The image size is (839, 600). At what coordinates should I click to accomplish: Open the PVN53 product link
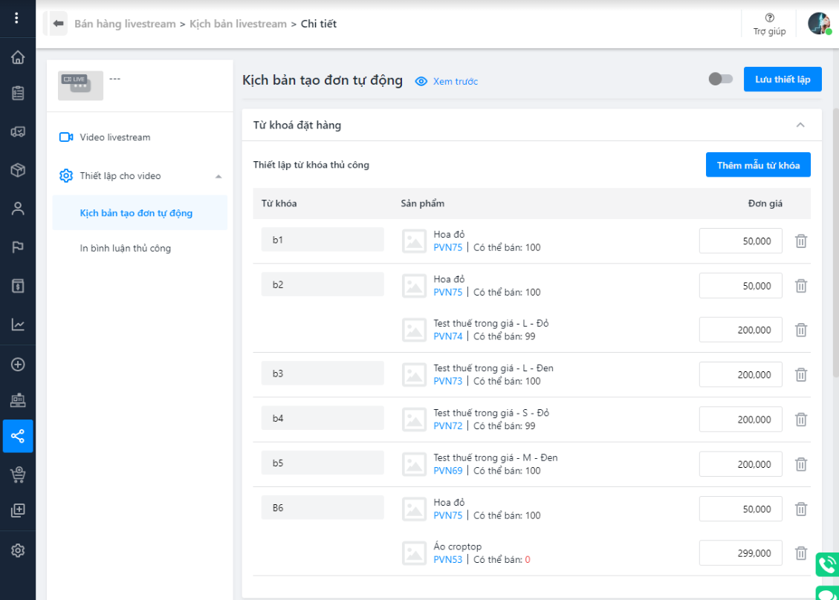pos(448,559)
